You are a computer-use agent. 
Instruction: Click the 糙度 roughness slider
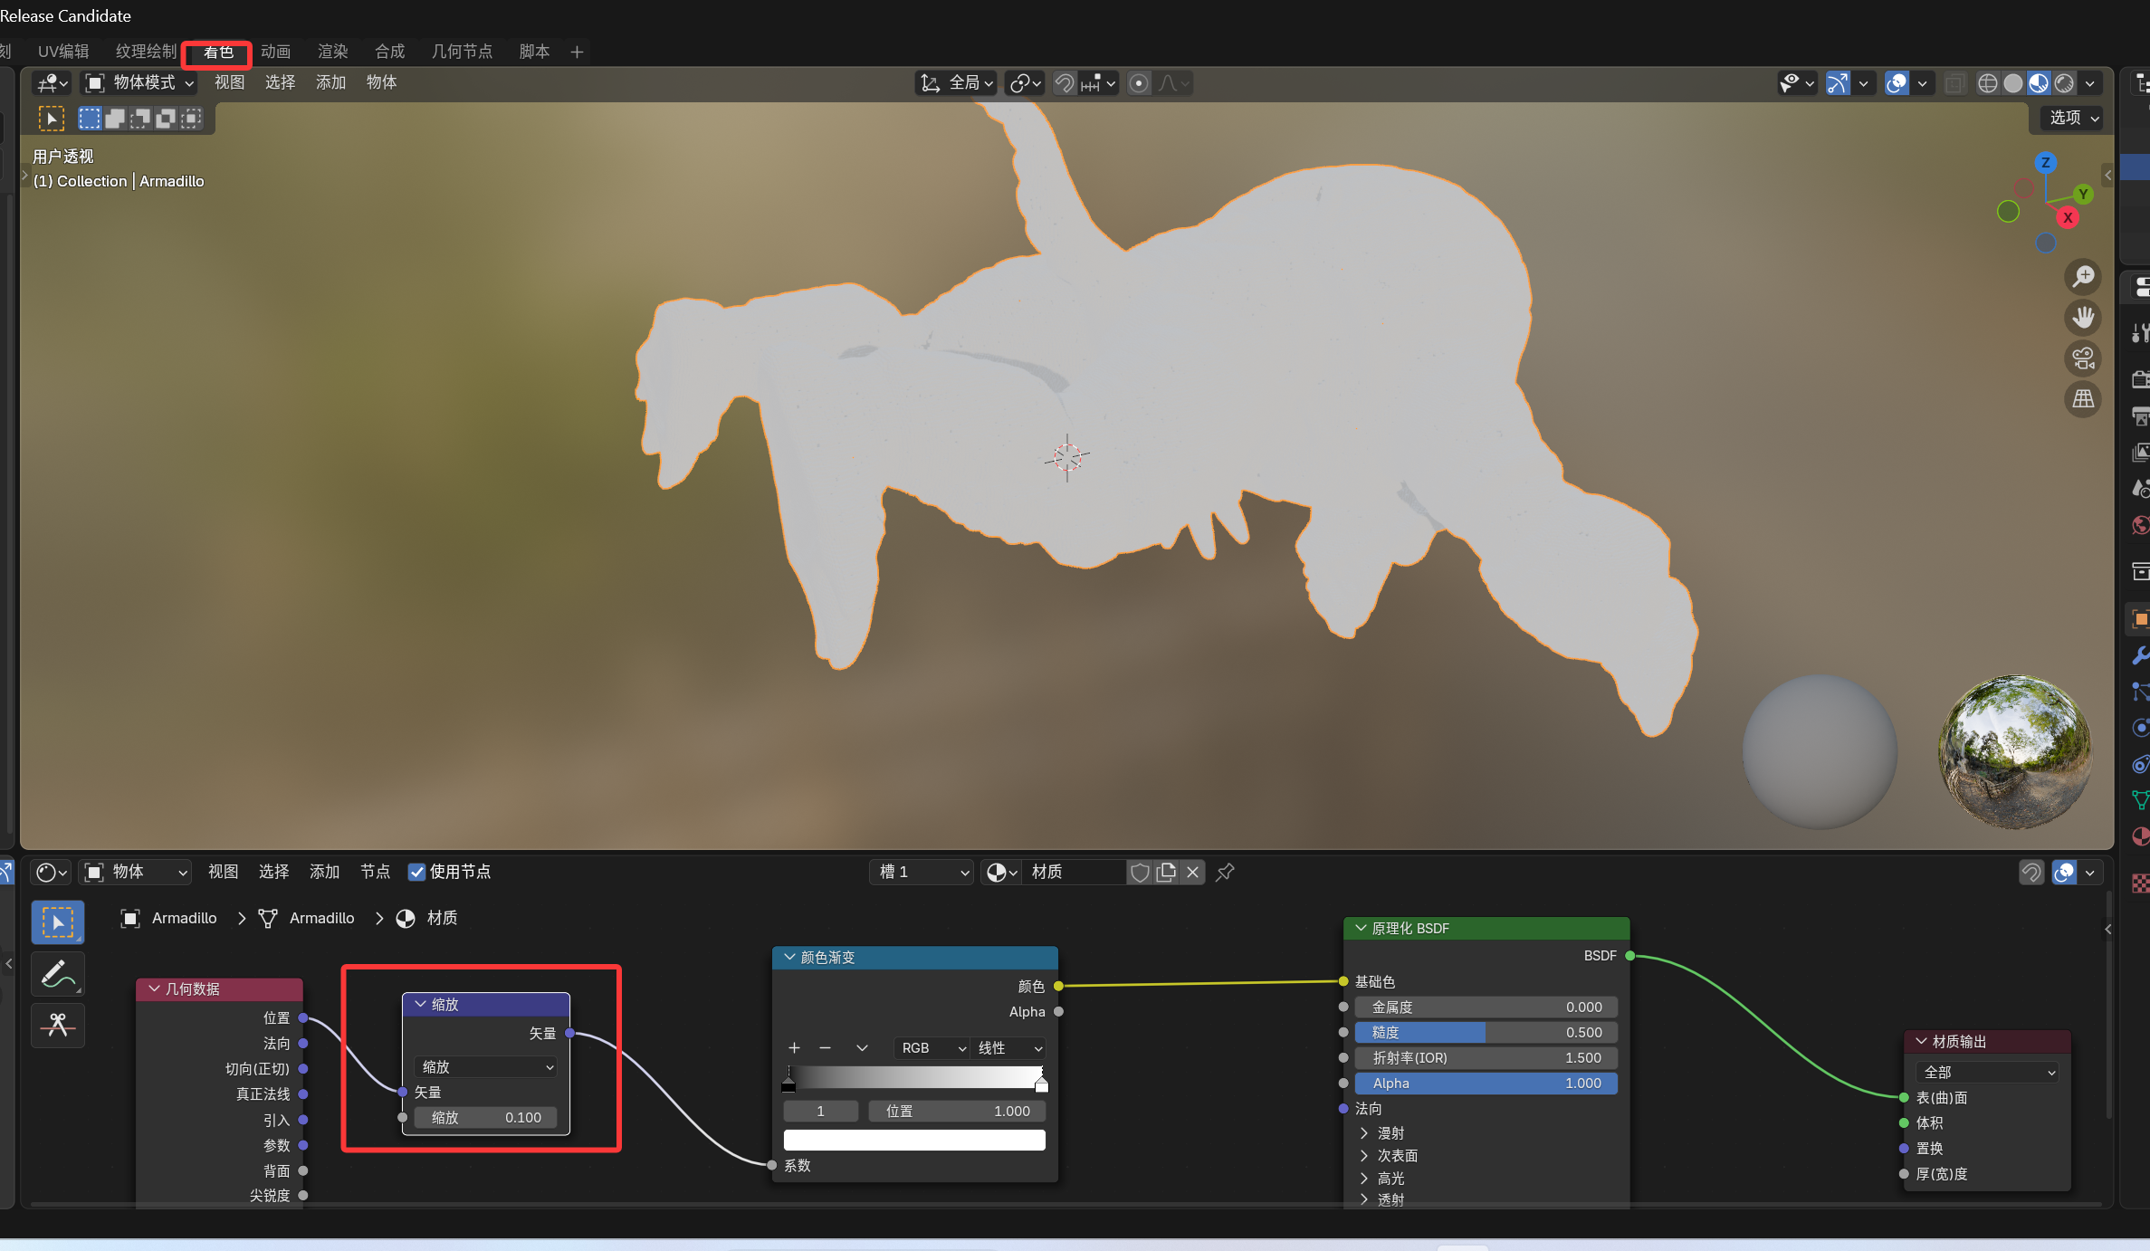point(1485,1032)
